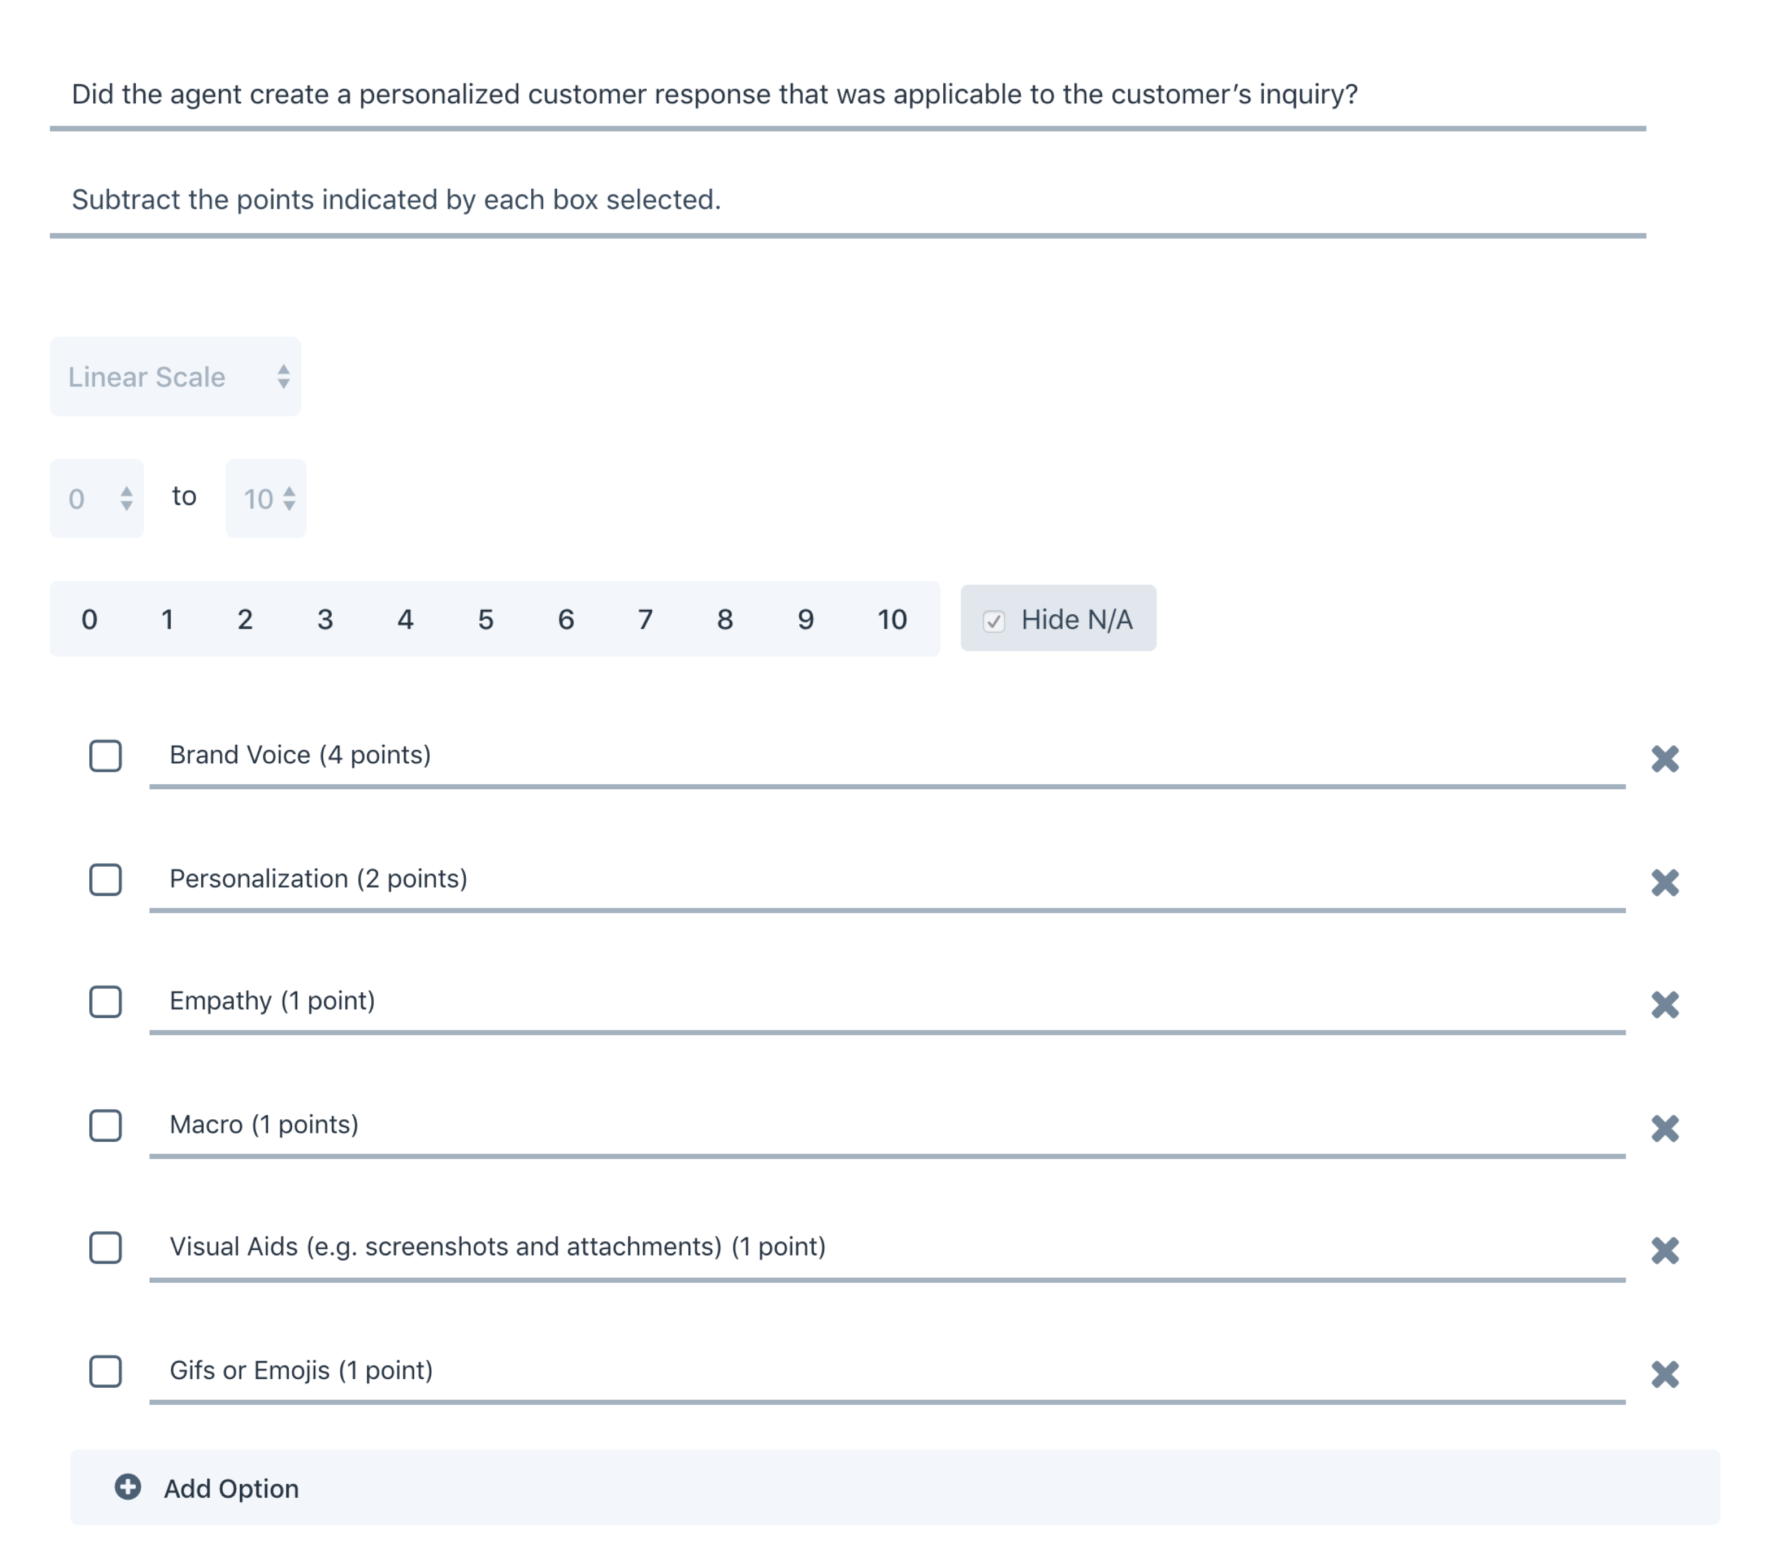1772x1551 pixels.
Task: Open the scale minimum value dropdown
Action: 97,498
